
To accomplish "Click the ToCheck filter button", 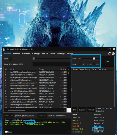I will [91, 110].
